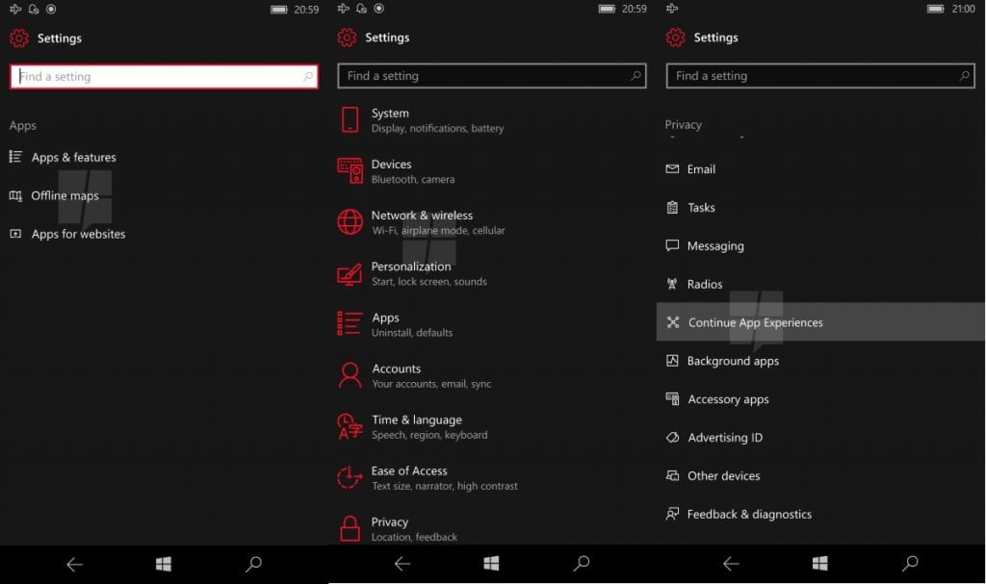Click the Radios antenna icon

point(672,284)
